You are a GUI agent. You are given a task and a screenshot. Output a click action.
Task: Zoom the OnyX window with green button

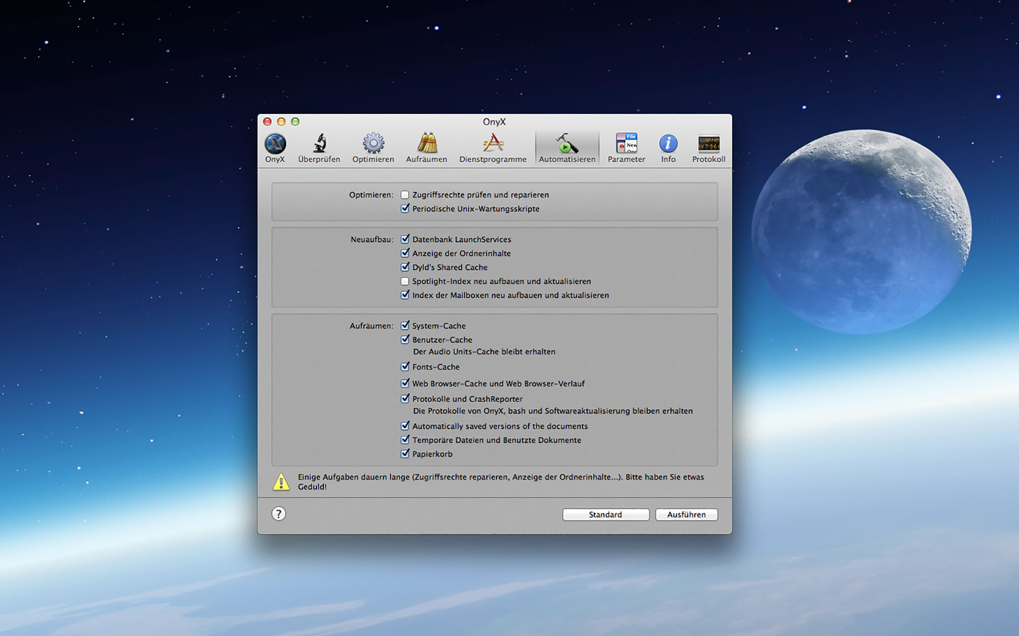(295, 122)
